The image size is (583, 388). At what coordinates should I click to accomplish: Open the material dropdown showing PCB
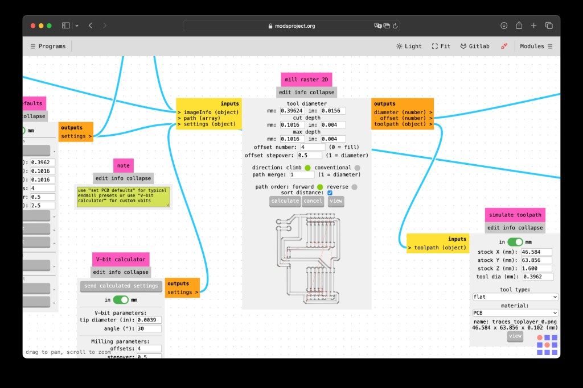click(515, 312)
